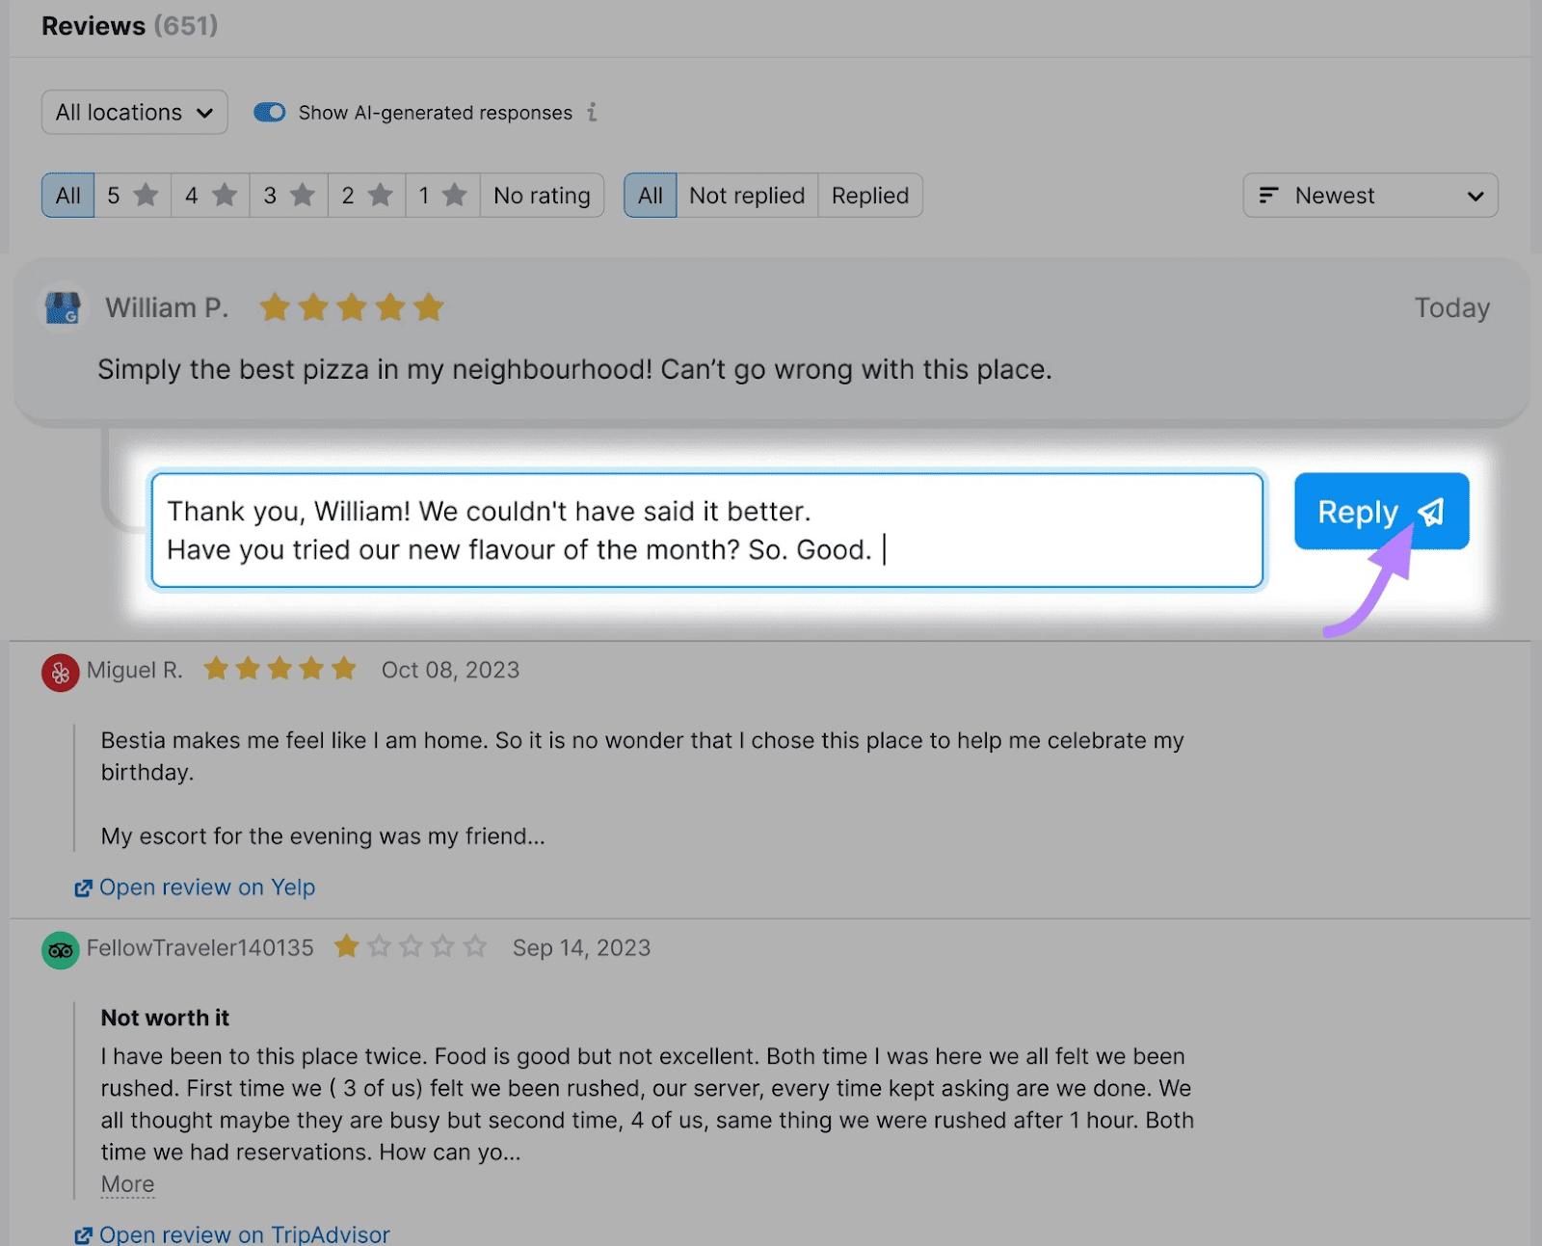Image resolution: width=1542 pixels, height=1246 pixels.
Task: Filter reviews by 5 star rating
Action: tap(133, 196)
